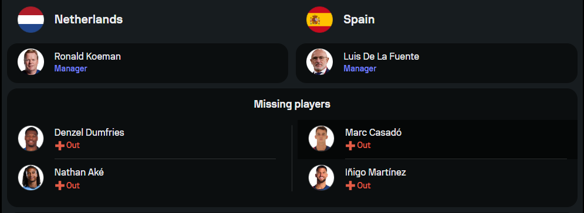Click Denzel Dumfries' player avatar
This screenshot has height=213, width=584.
(31, 139)
